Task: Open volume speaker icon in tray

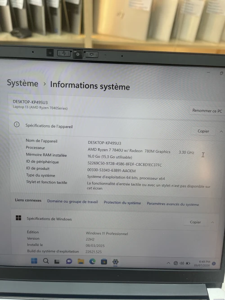Action: tap(182, 263)
